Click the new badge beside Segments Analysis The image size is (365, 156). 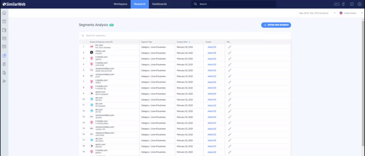point(111,25)
